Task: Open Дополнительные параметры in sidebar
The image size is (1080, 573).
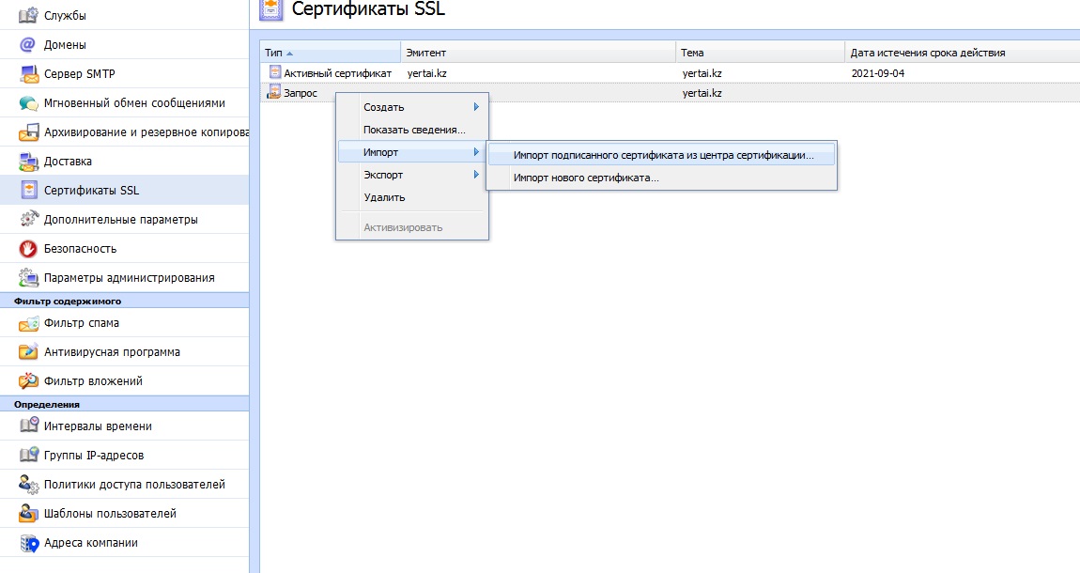Action: (120, 220)
